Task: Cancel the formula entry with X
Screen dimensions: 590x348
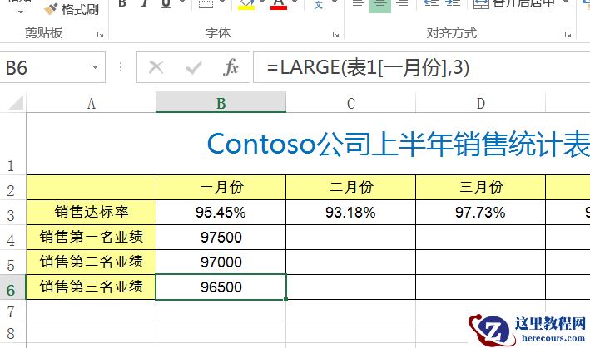Action: point(156,68)
